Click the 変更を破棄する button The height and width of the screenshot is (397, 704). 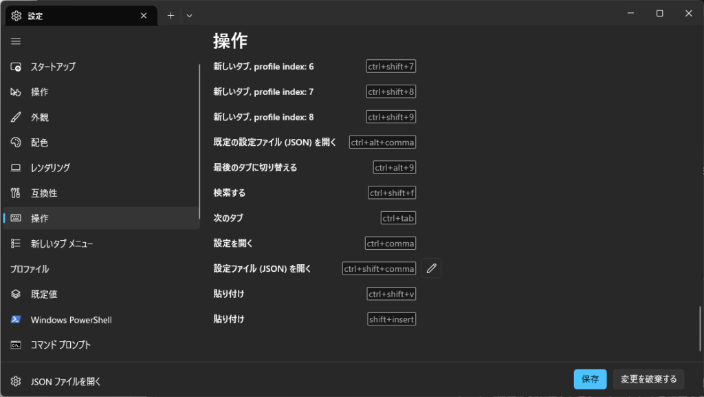point(648,379)
